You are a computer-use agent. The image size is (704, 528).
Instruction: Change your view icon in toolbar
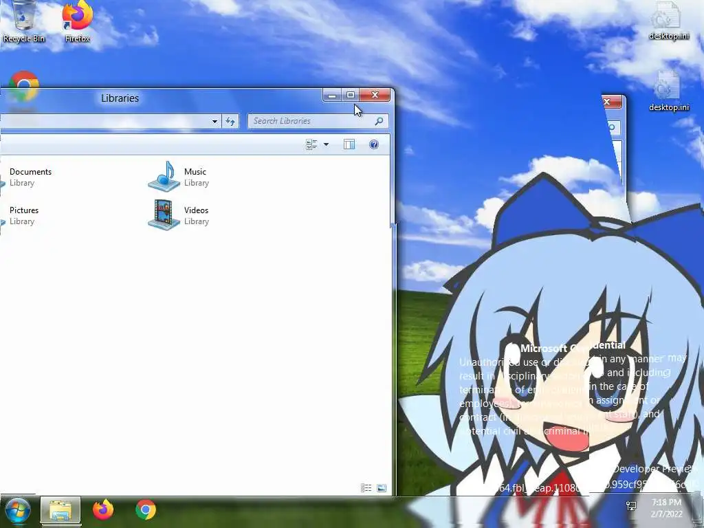(311, 144)
